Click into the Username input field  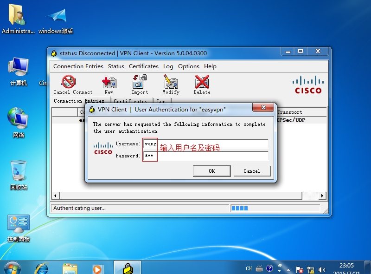(206, 144)
